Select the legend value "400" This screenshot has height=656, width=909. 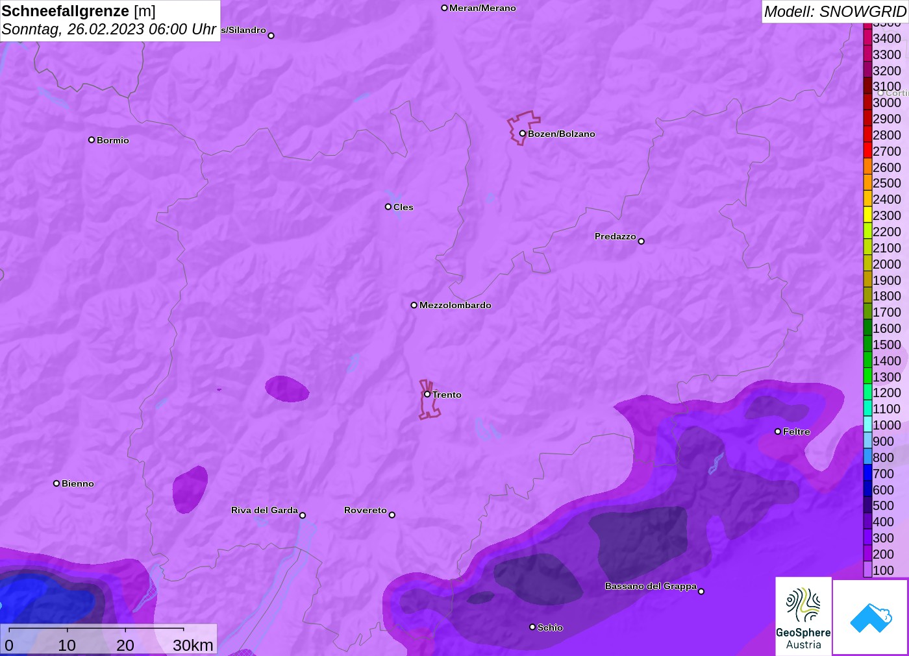883,522
